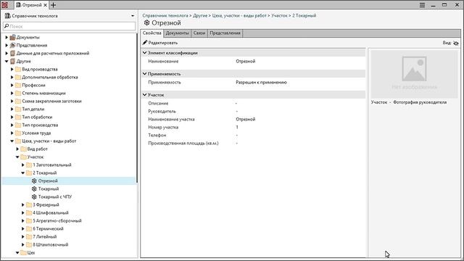Close the Отрезной tab
Screen dimensions: 464x261
(x=45, y=5)
